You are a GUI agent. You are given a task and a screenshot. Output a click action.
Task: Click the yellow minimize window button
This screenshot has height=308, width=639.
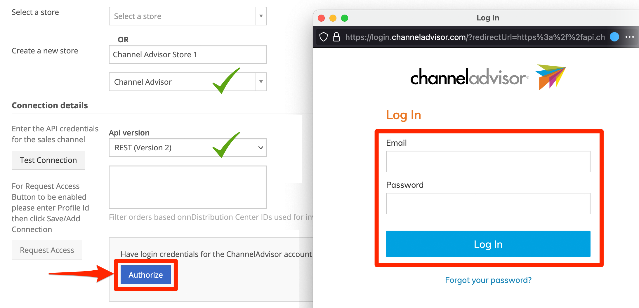333,18
